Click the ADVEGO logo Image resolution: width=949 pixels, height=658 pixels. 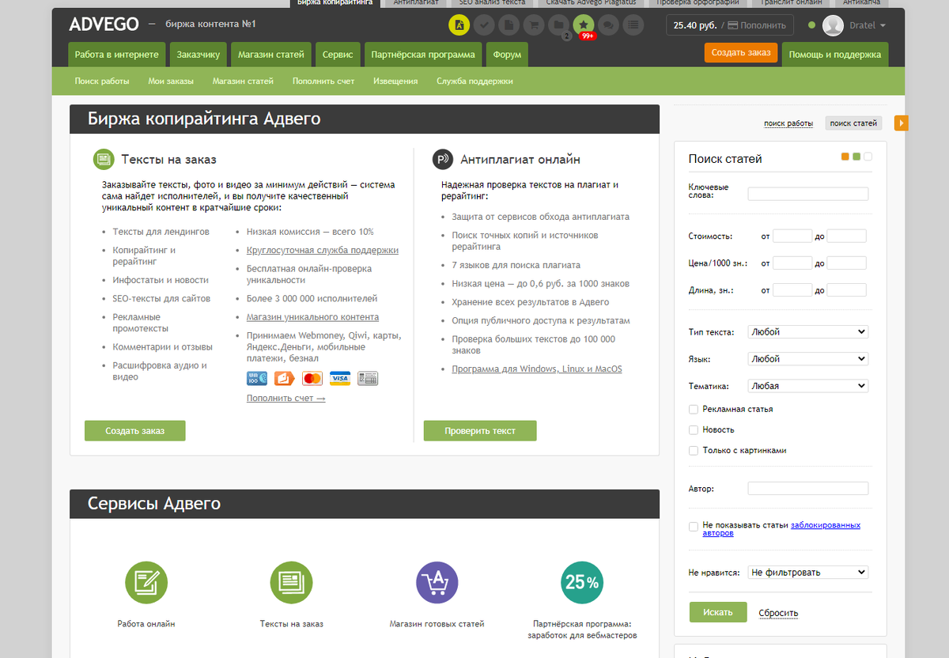[103, 25]
